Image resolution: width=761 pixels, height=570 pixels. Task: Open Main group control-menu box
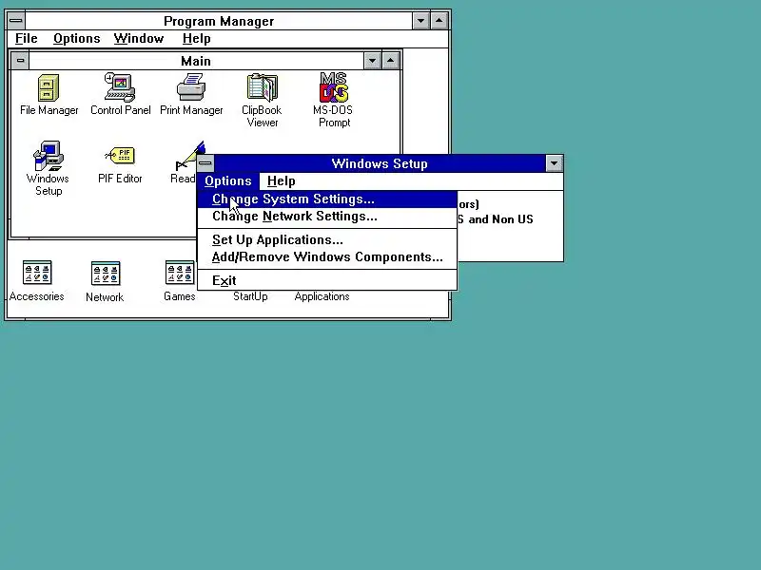pyautogui.click(x=20, y=61)
